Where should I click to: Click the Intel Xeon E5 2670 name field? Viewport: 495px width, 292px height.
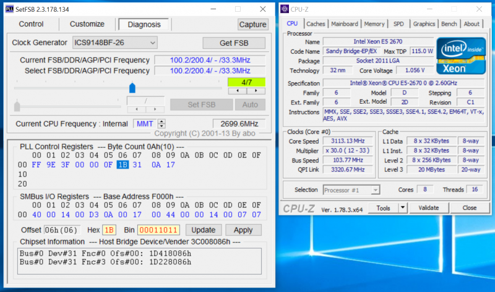(x=378, y=41)
